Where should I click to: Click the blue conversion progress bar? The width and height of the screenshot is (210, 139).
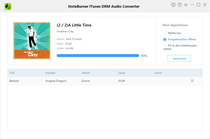(x=98, y=56)
